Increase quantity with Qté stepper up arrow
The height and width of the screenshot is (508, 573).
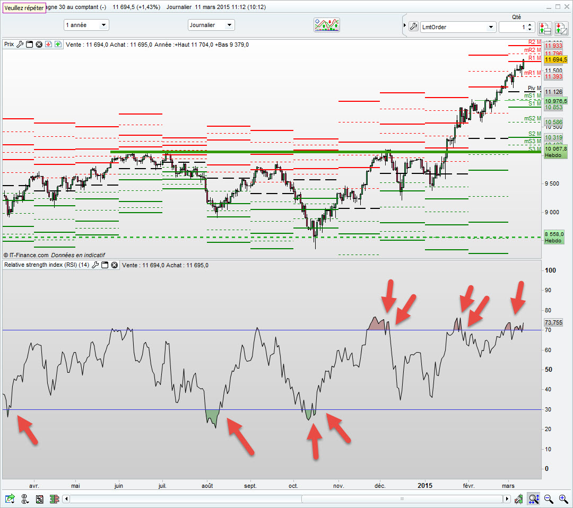coord(529,24)
